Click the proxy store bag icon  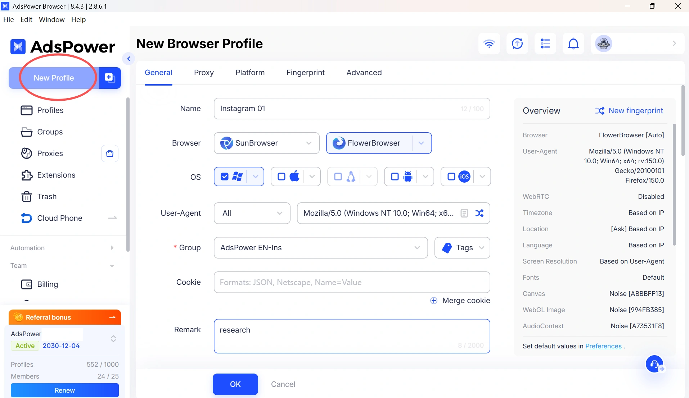tap(110, 154)
